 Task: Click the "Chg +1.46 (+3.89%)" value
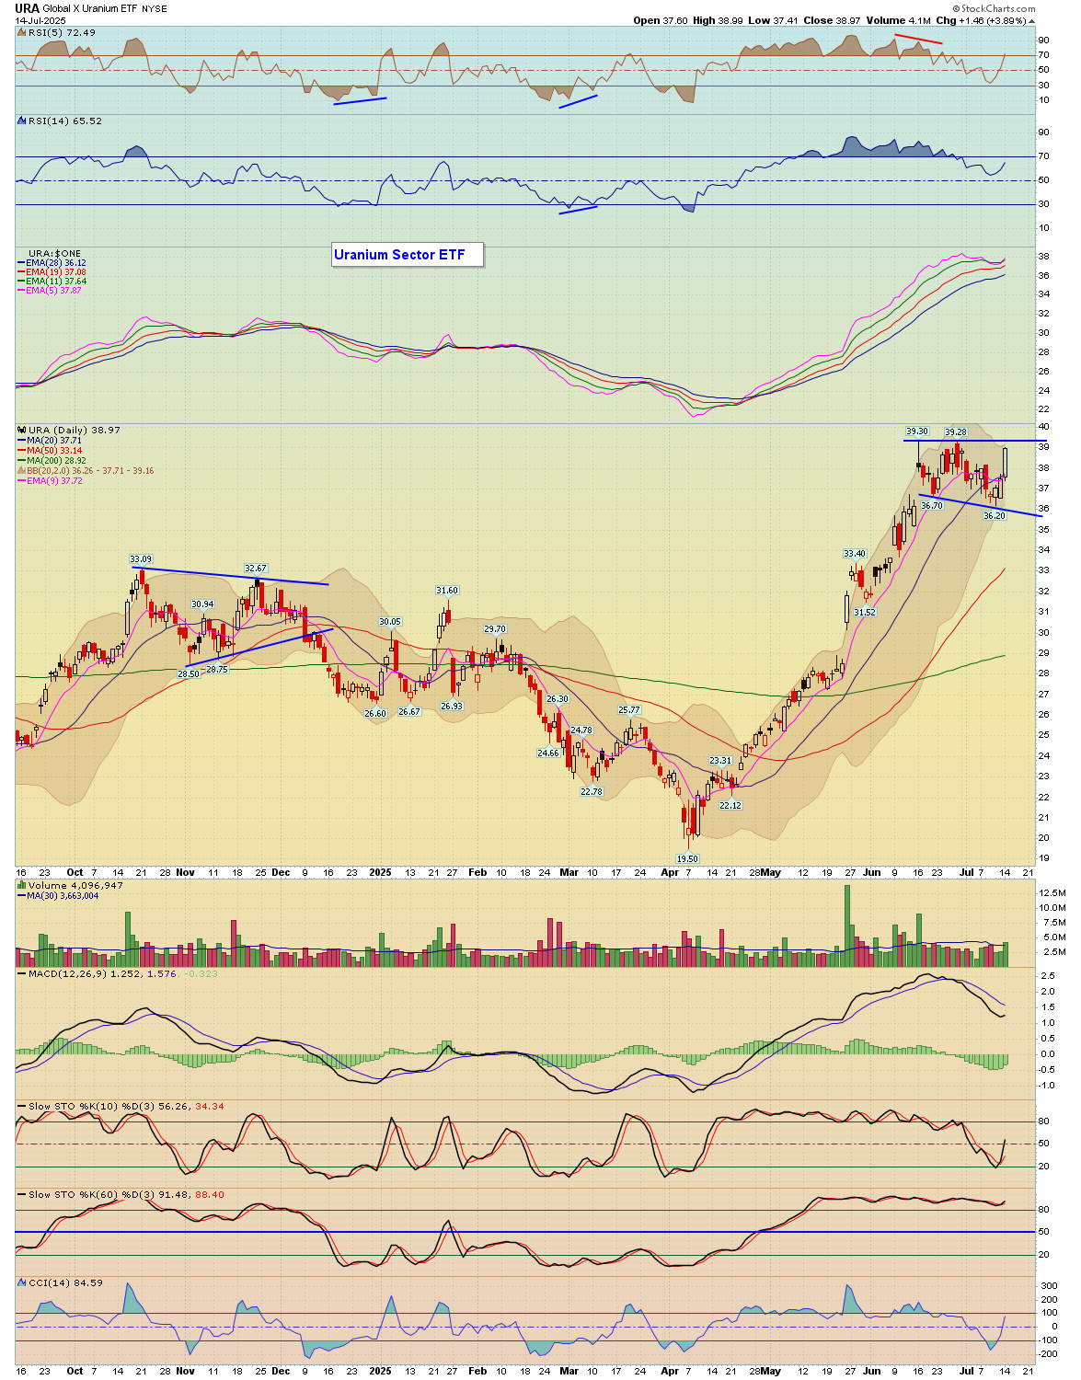click(x=982, y=20)
